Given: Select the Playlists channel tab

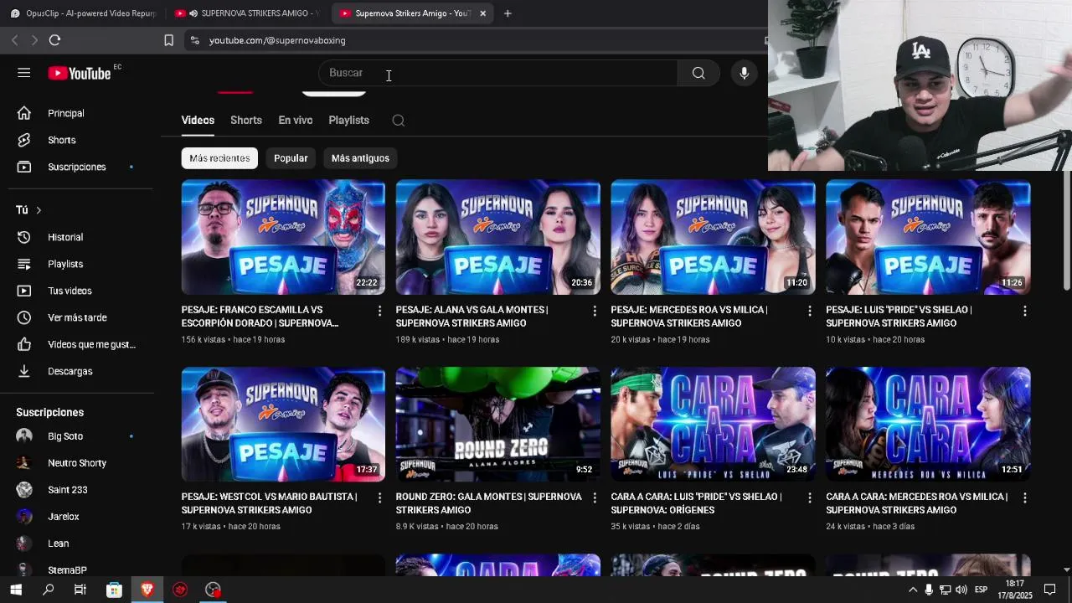Looking at the screenshot, I should pyautogui.click(x=349, y=121).
